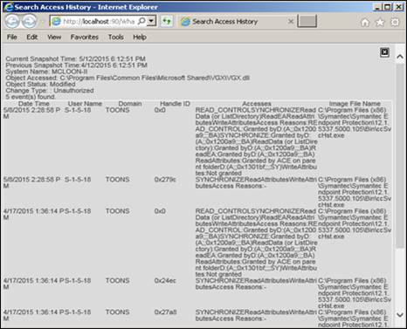Open the Edit menu

point(32,38)
